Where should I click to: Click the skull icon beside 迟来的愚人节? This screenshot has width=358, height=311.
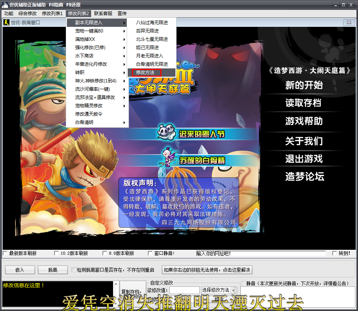click(166, 132)
